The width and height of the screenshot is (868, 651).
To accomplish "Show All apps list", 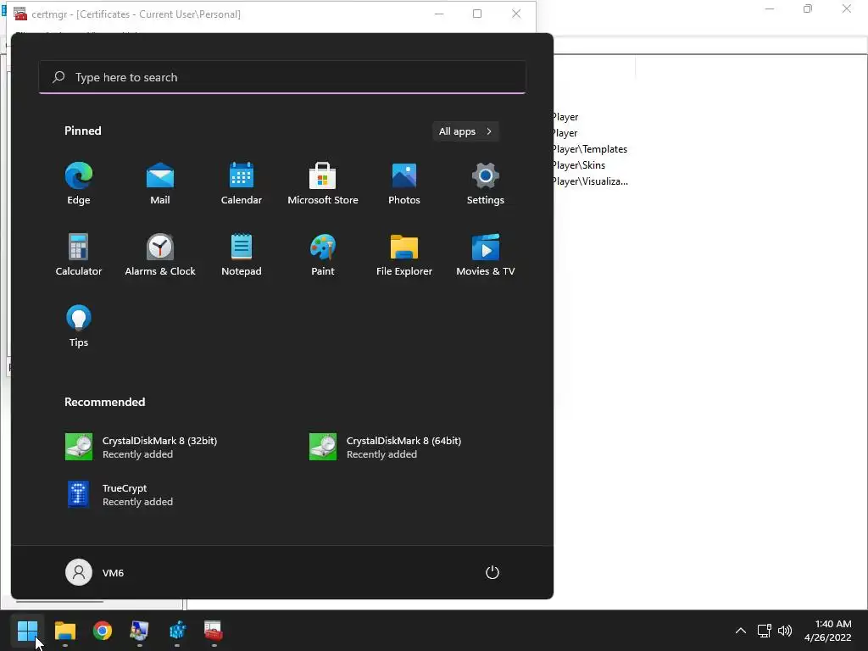I will pos(465,131).
